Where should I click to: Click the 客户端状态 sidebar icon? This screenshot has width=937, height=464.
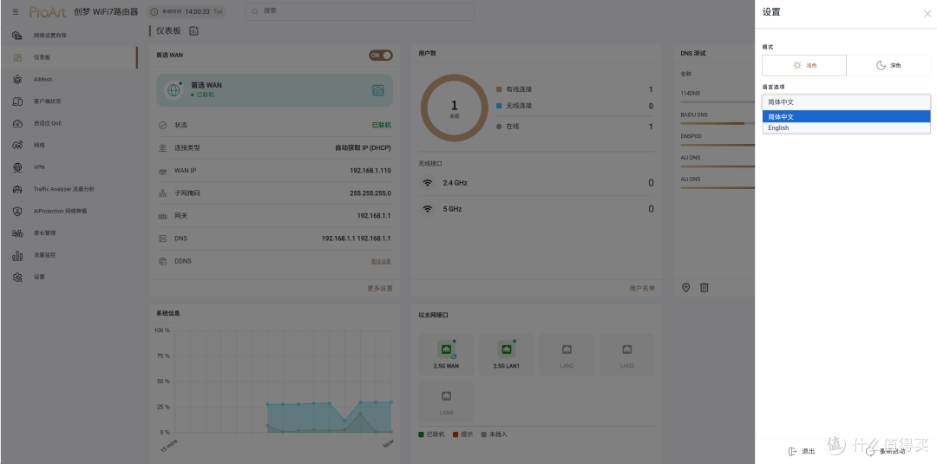click(17, 101)
